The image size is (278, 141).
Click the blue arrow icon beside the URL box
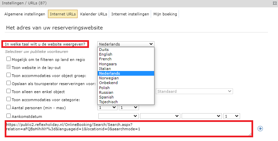(x=260, y=129)
